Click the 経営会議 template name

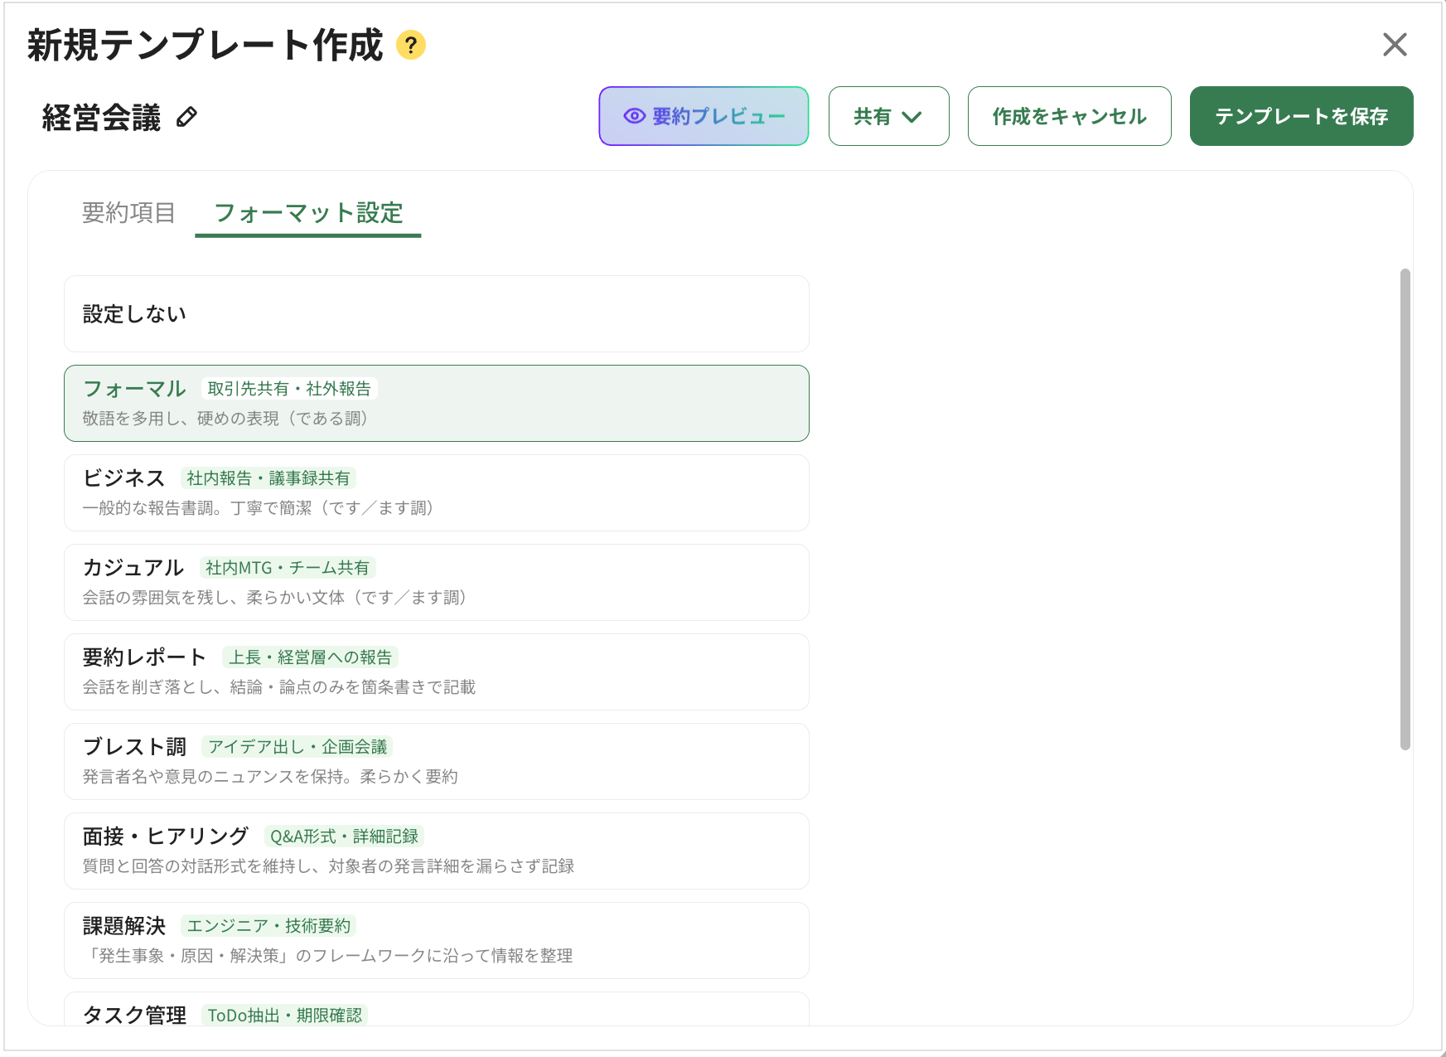pyautogui.click(x=101, y=118)
